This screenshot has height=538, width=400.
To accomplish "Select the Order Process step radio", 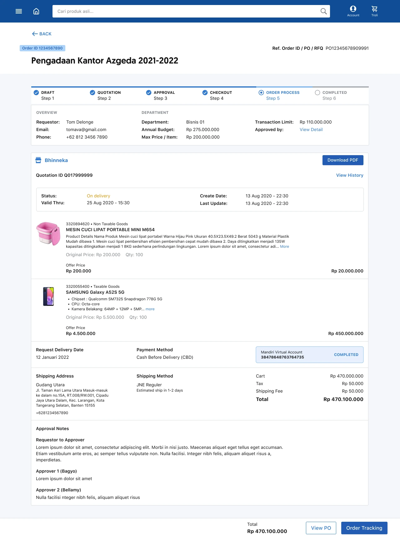I will tap(261, 93).
